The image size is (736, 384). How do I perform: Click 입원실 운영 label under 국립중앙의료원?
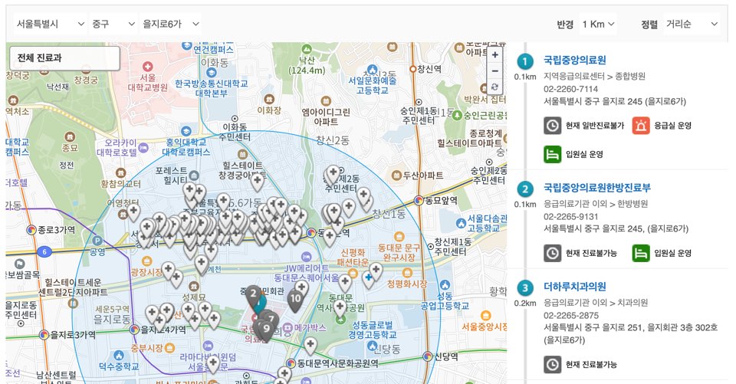584,155
